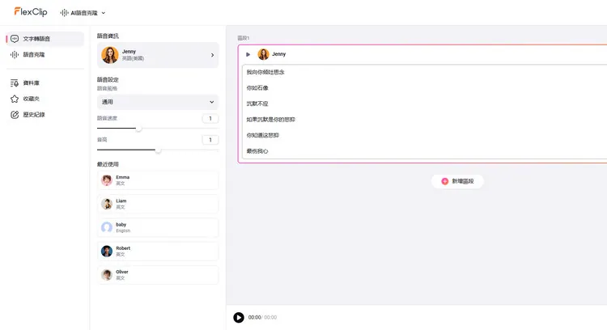The image size is (607, 330).
Task: Open 歷史紀錄 in the sidebar
Action: coord(45,115)
